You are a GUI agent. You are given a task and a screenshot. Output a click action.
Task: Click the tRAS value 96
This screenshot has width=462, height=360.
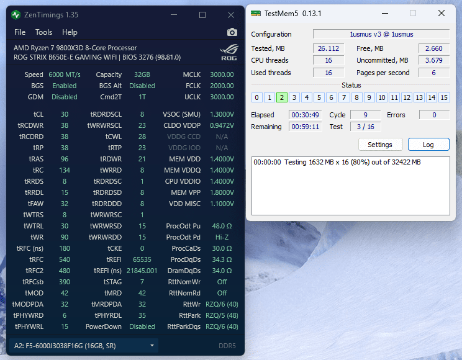tap(65, 159)
